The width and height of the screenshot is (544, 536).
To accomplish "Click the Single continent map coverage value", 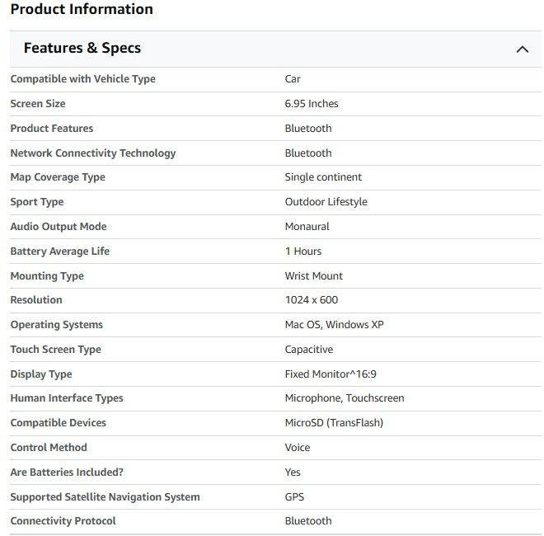I will 323,177.
